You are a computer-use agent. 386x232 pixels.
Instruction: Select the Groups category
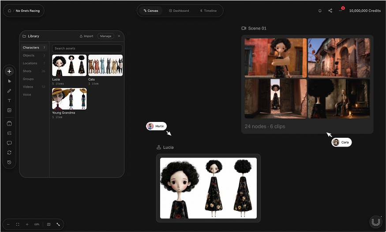pos(34,79)
